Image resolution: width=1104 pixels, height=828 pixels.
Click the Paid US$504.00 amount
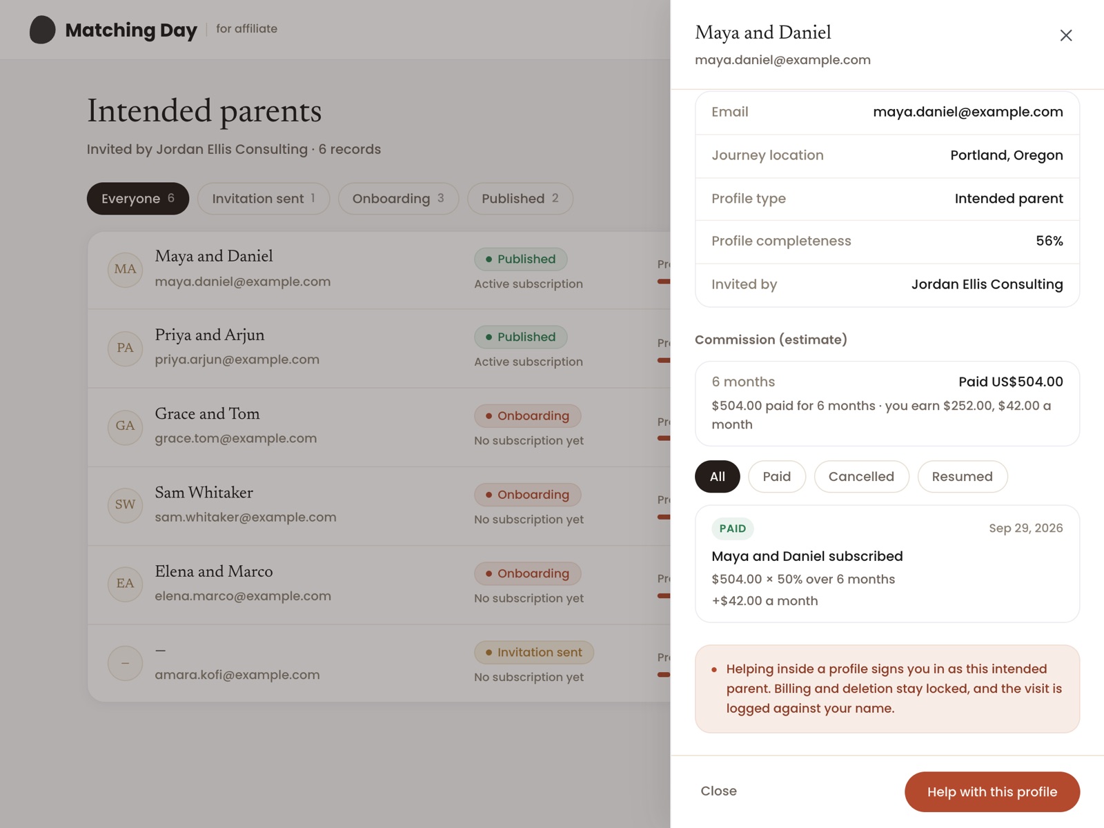[1011, 382]
